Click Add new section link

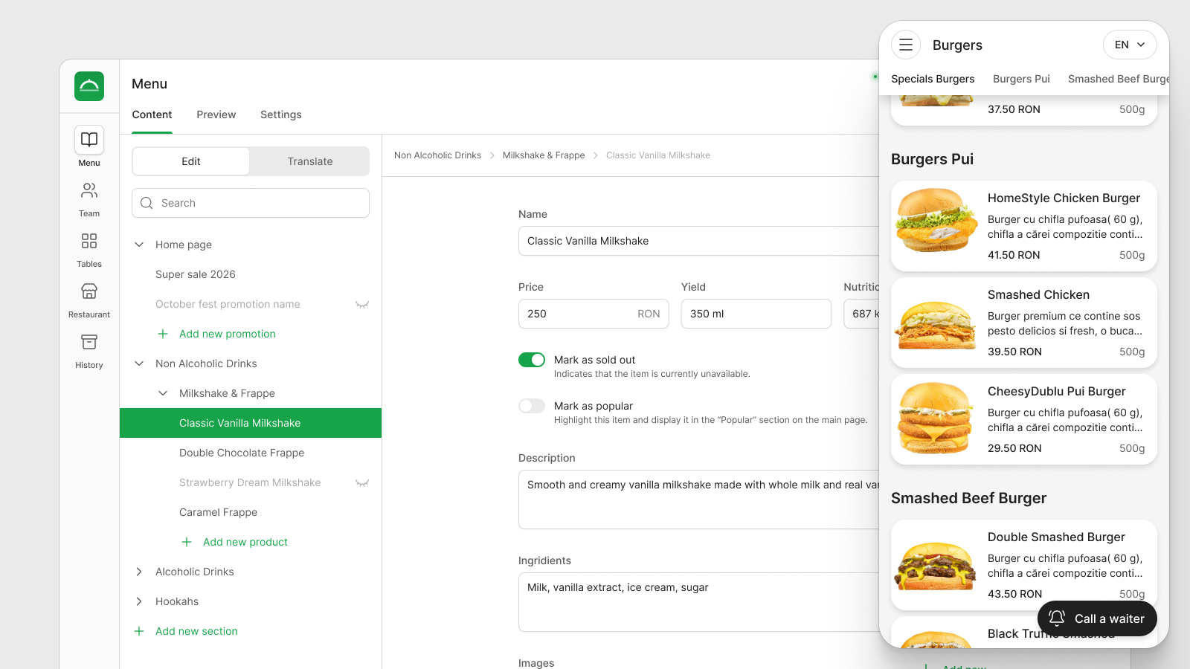[196, 631]
